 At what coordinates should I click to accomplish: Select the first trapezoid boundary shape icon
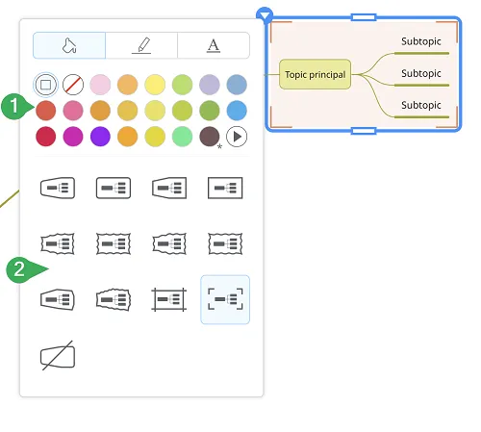click(x=58, y=188)
